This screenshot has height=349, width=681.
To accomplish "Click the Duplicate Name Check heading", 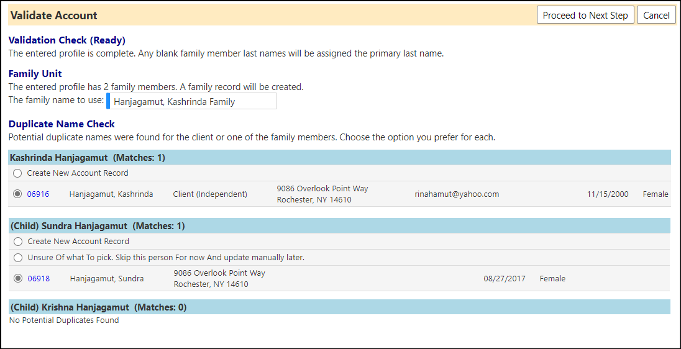I will [62, 124].
